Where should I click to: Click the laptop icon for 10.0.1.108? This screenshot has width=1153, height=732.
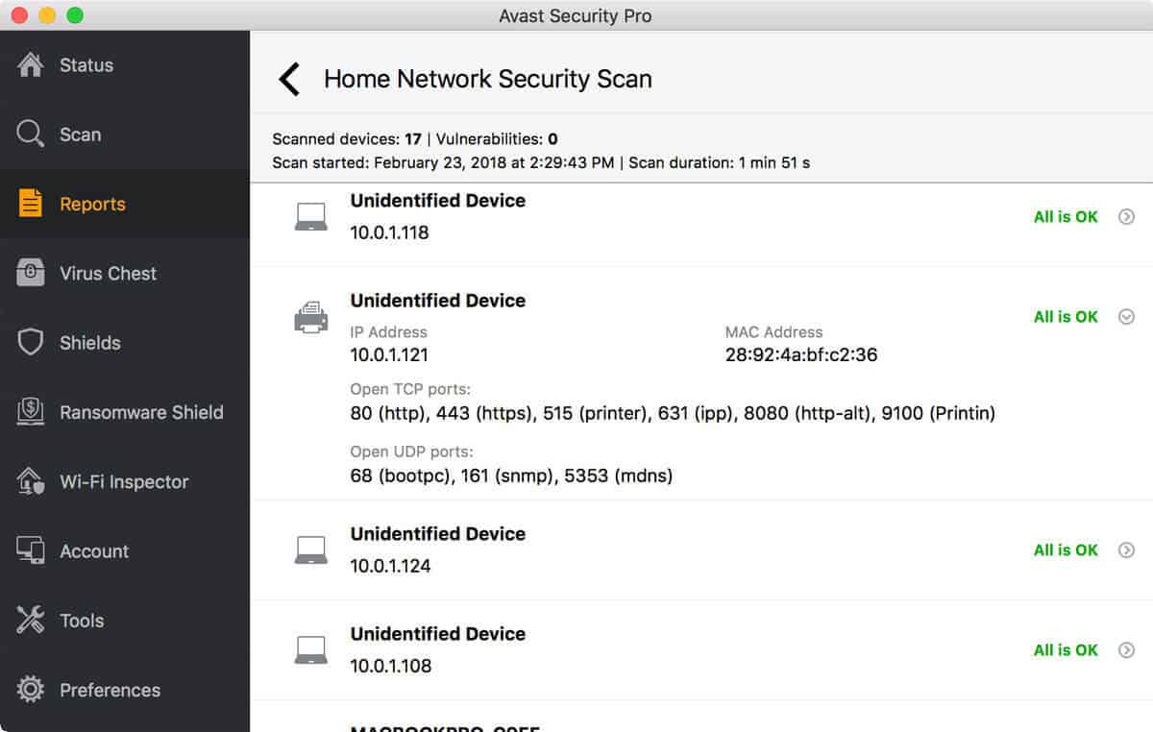tap(310, 650)
